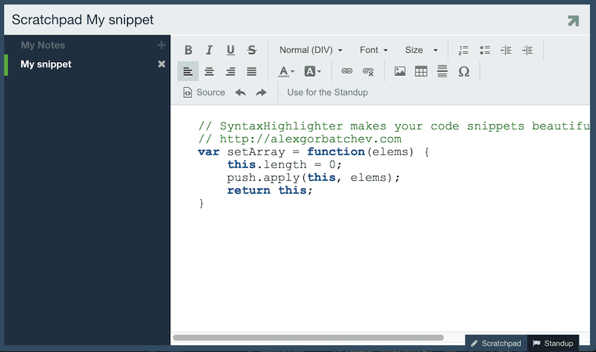Increase the indent
Screen dimensions: 596x352
[527, 50]
